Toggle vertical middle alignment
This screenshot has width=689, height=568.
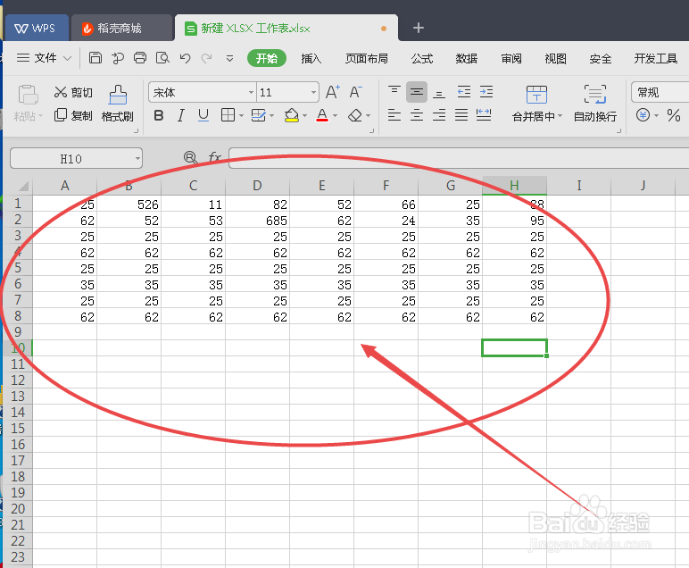[x=417, y=92]
